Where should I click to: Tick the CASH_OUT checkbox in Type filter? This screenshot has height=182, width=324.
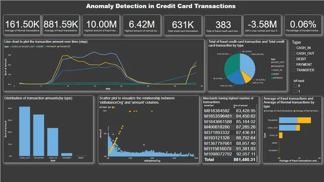point(294,54)
